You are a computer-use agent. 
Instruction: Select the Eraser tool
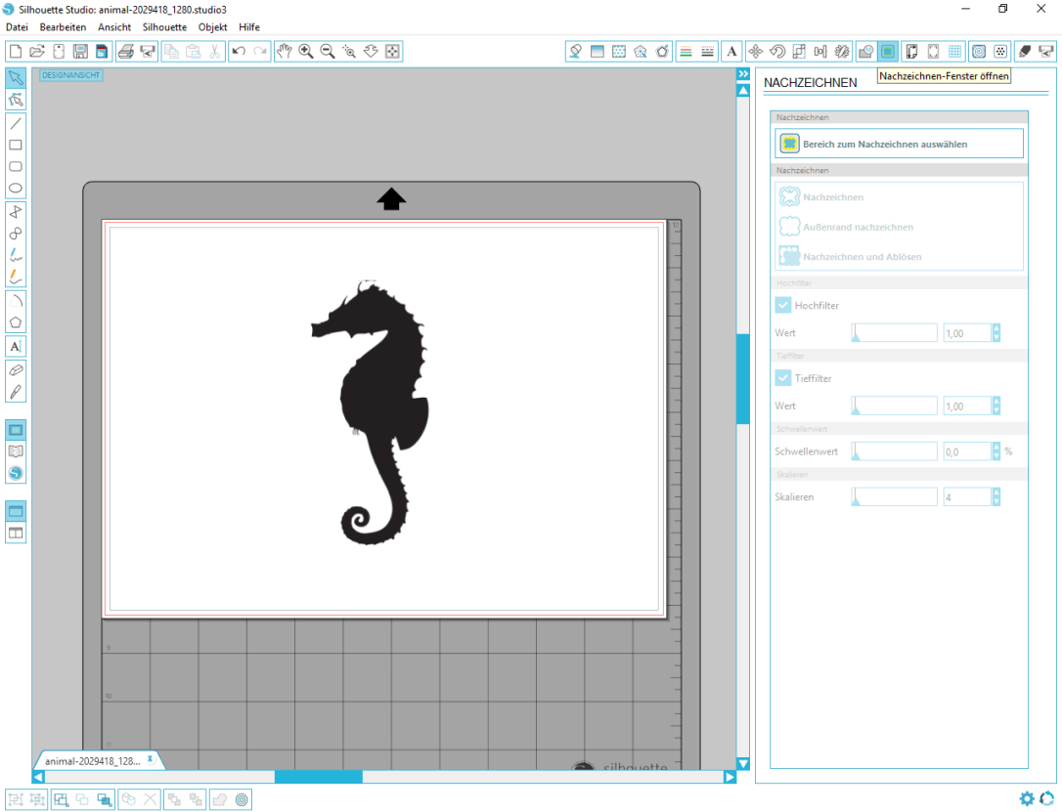click(x=15, y=370)
